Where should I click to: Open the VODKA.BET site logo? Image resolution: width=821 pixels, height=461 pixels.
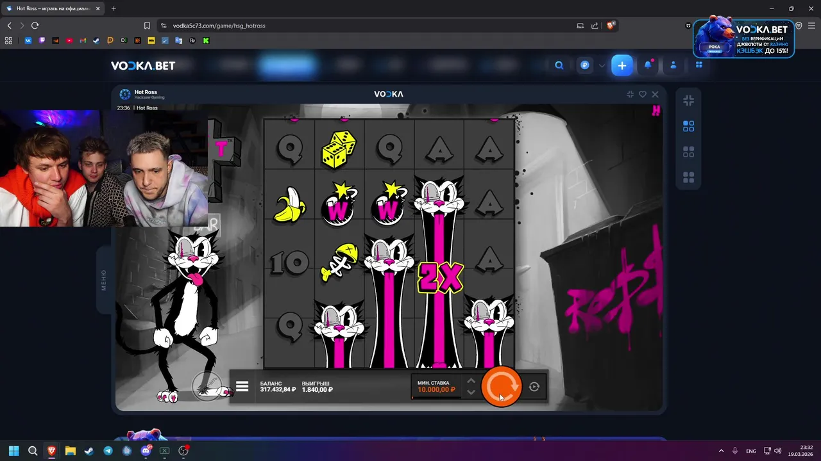143,65
